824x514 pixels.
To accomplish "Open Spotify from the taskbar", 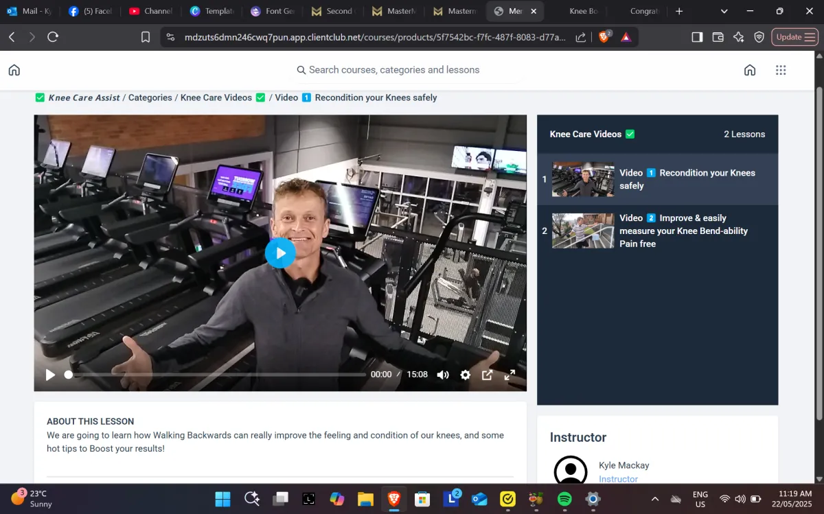I will 564,499.
